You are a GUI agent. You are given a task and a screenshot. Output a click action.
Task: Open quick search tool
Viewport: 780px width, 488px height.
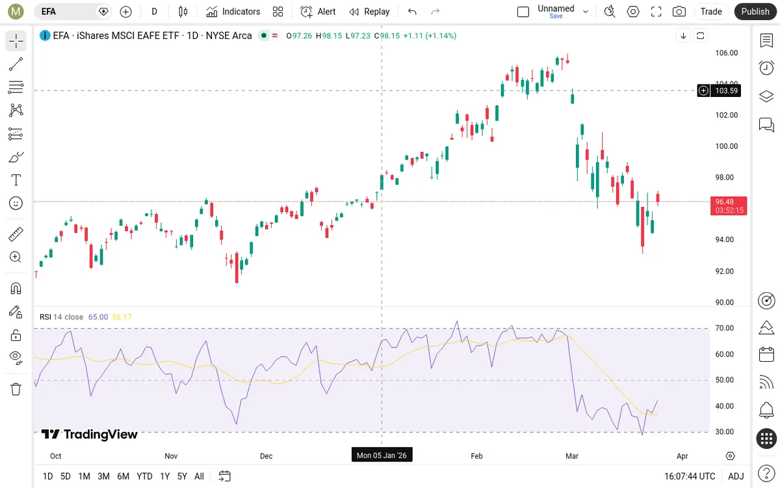pos(610,12)
